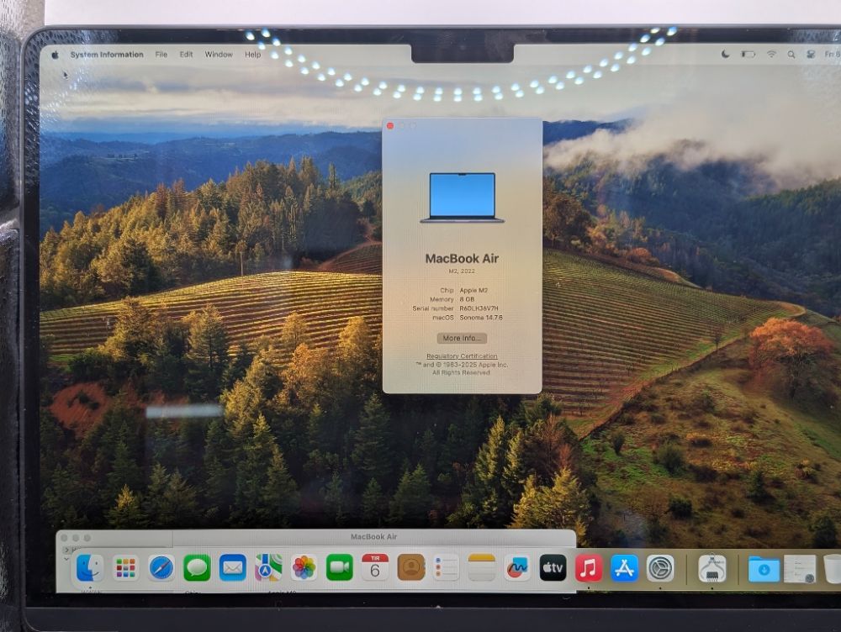Click the MacBook Air laptop image
The height and width of the screenshot is (632, 841).
pyautogui.click(x=462, y=197)
